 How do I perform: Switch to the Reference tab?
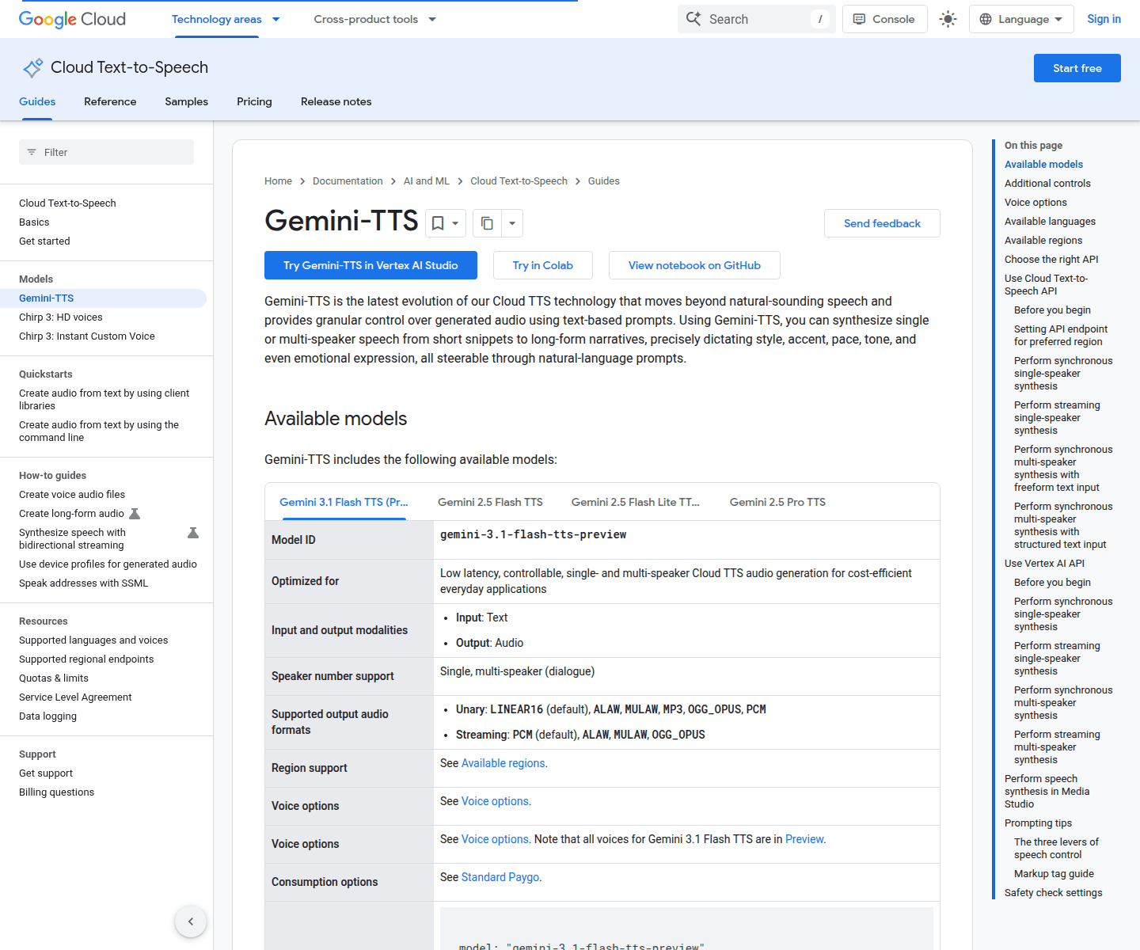[110, 101]
